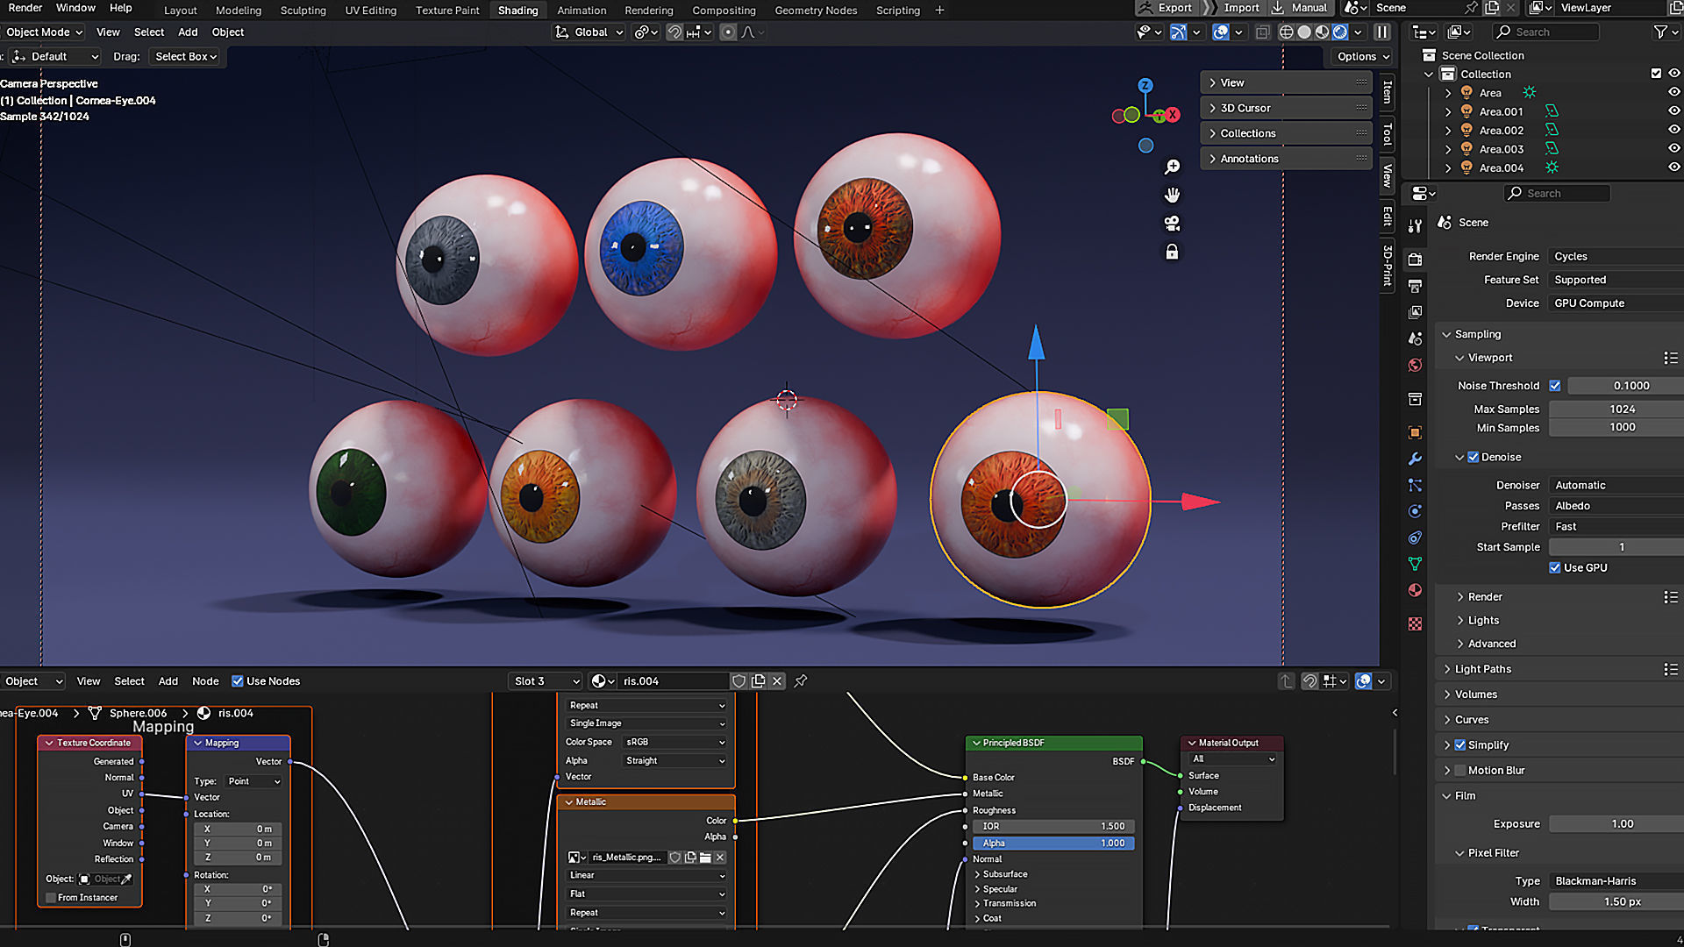Enable the Motion Blur checkbox
The height and width of the screenshot is (947, 1684).
(x=1460, y=771)
